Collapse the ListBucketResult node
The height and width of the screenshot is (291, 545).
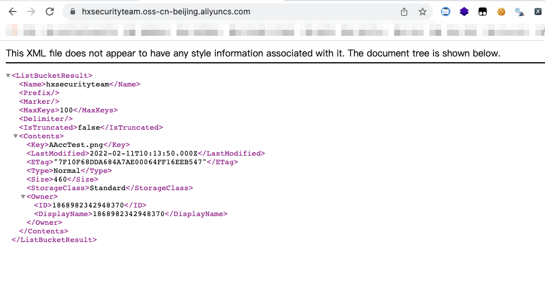coord(8,75)
